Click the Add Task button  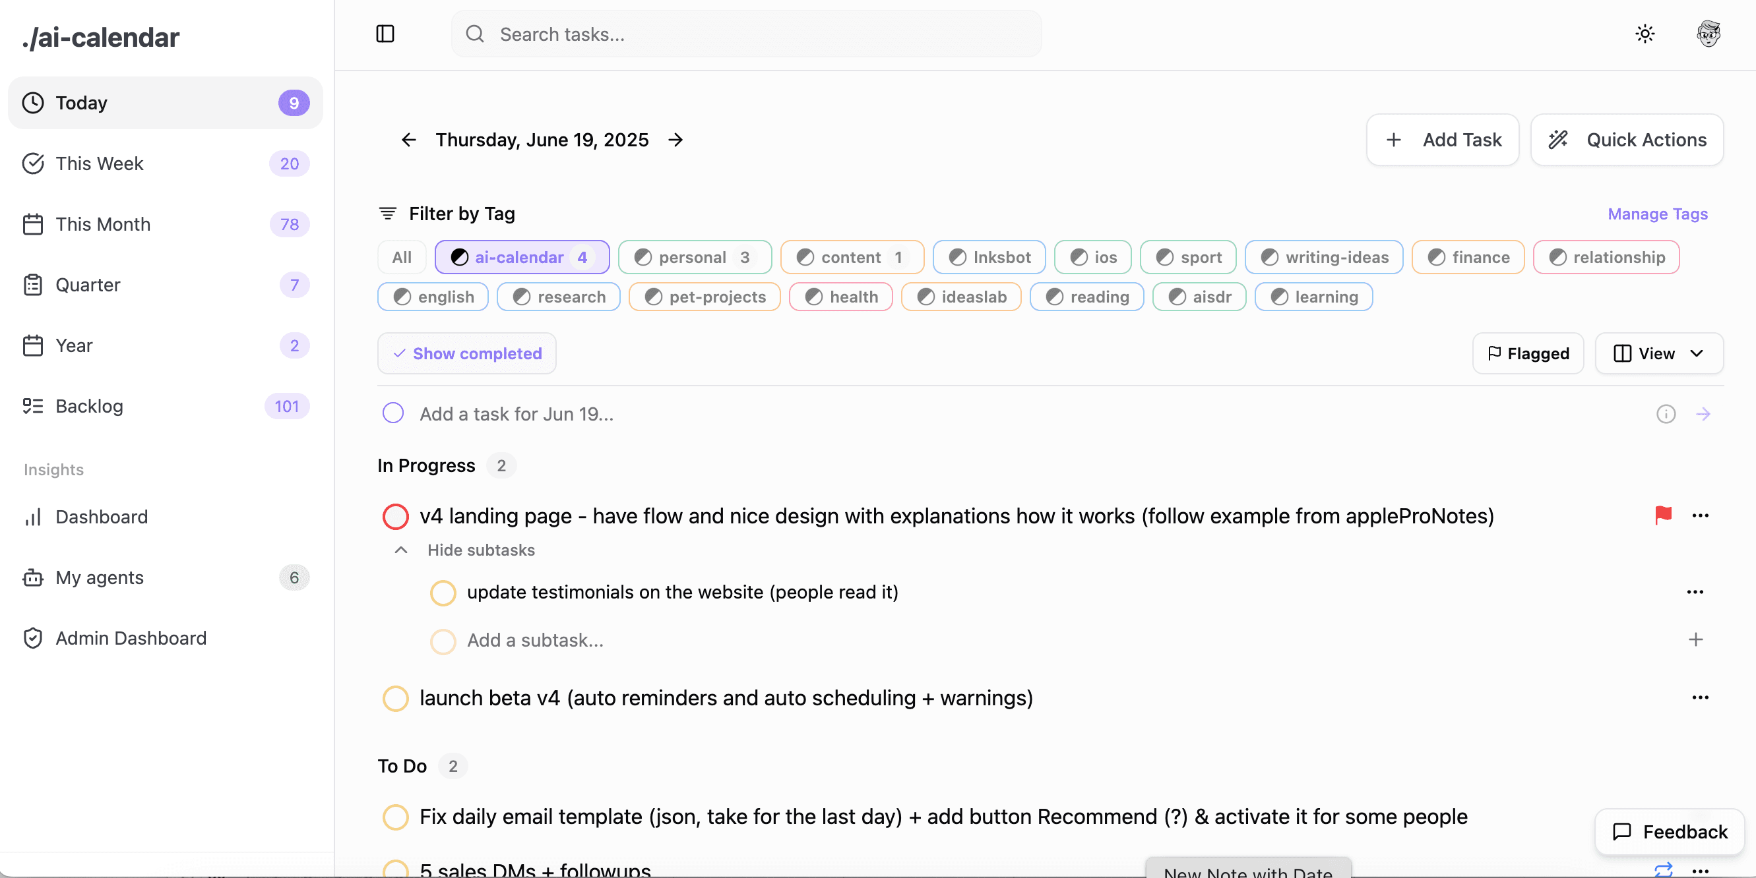1443,140
